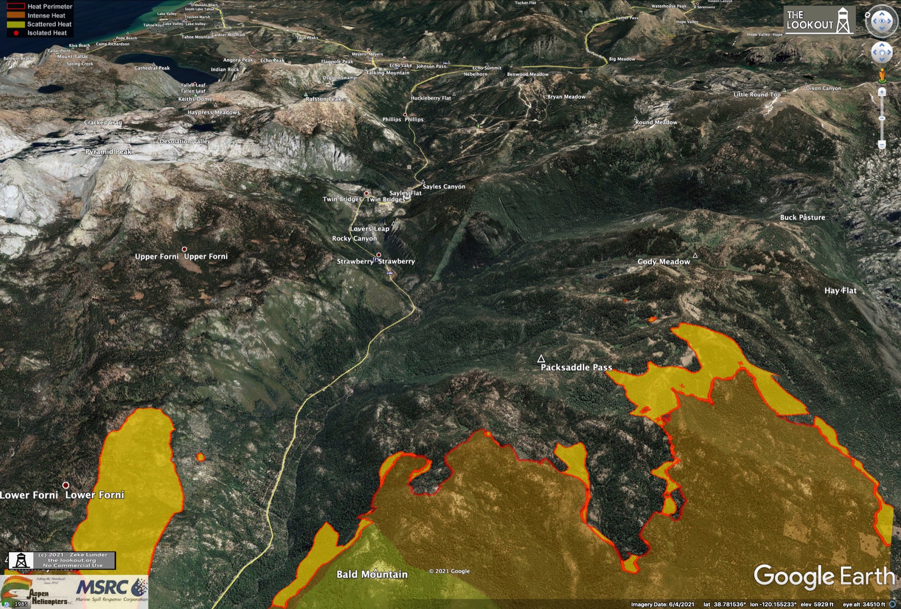Click the Packsaddle Pass triangle marker
This screenshot has height=609, width=901.
[x=541, y=359]
